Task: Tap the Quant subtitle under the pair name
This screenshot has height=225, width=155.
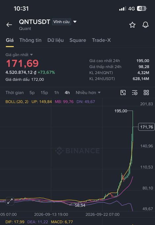Action: 25,28
